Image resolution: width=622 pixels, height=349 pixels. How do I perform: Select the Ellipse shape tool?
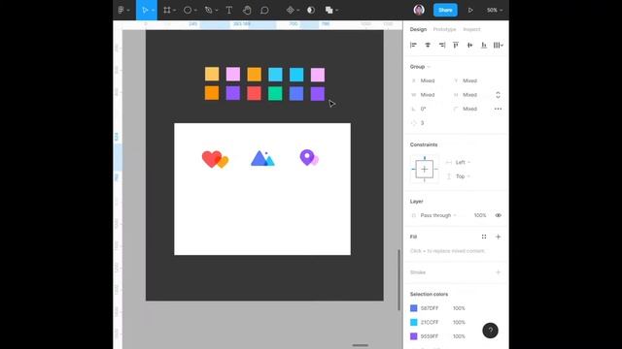pyautogui.click(x=188, y=11)
